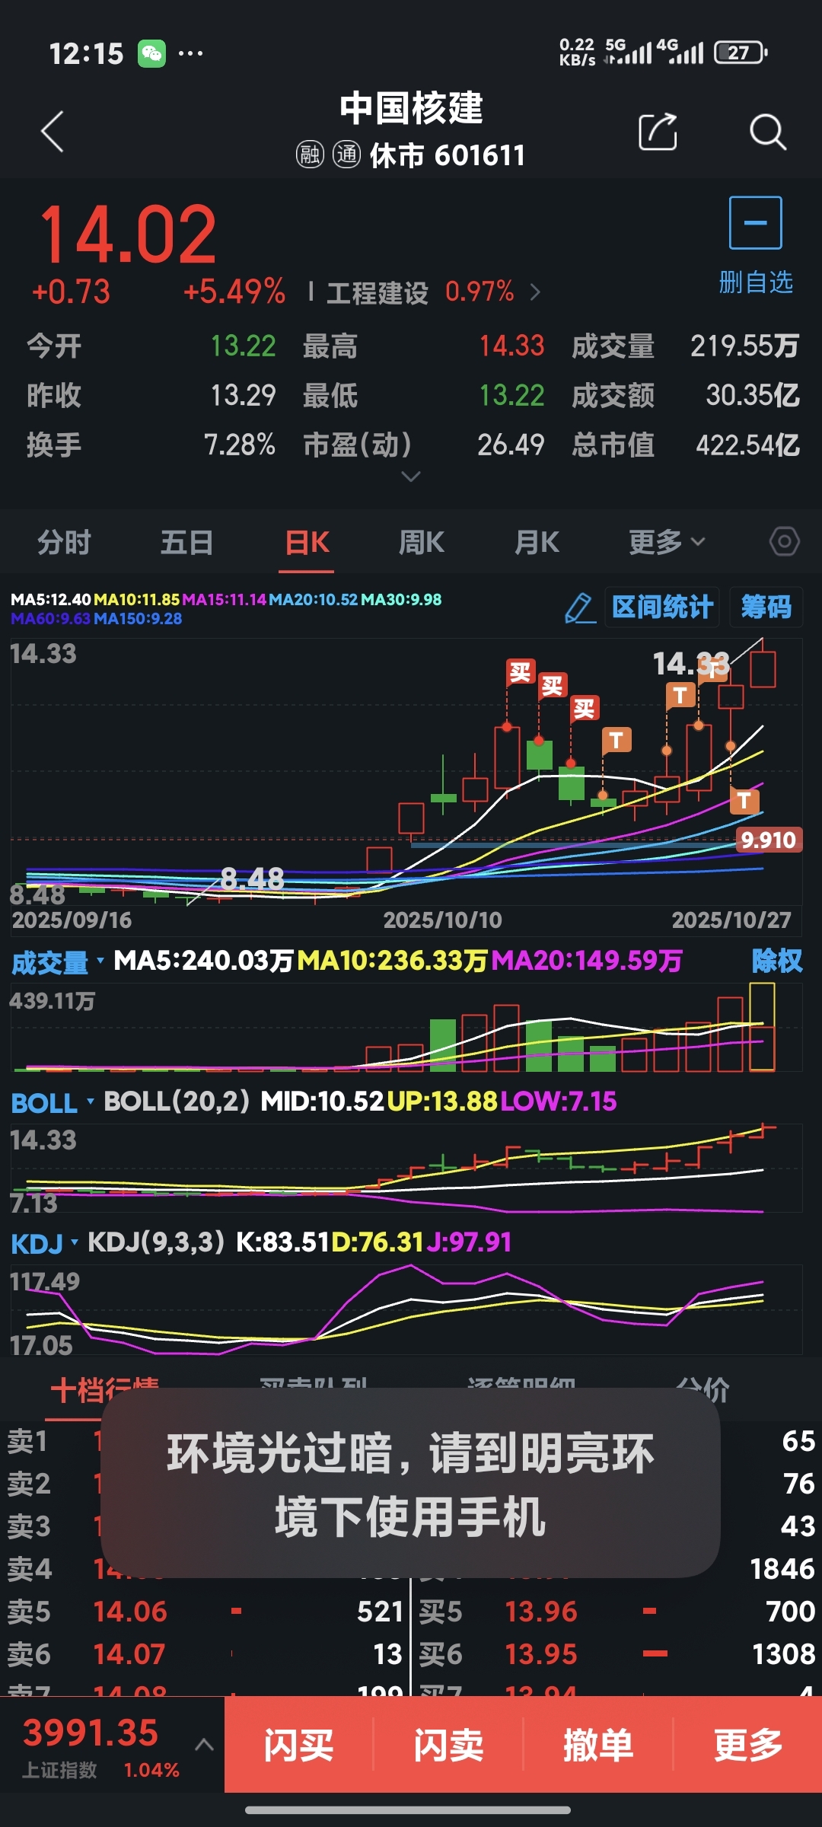Change the KDJ indicator dropdown
This screenshot has height=1827, width=822.
tap(45, 1244)
